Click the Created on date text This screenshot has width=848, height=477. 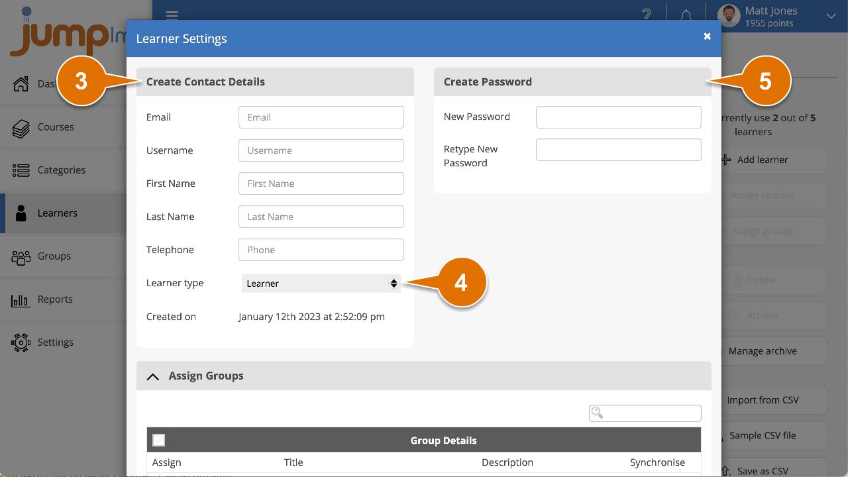click(311, 317)
